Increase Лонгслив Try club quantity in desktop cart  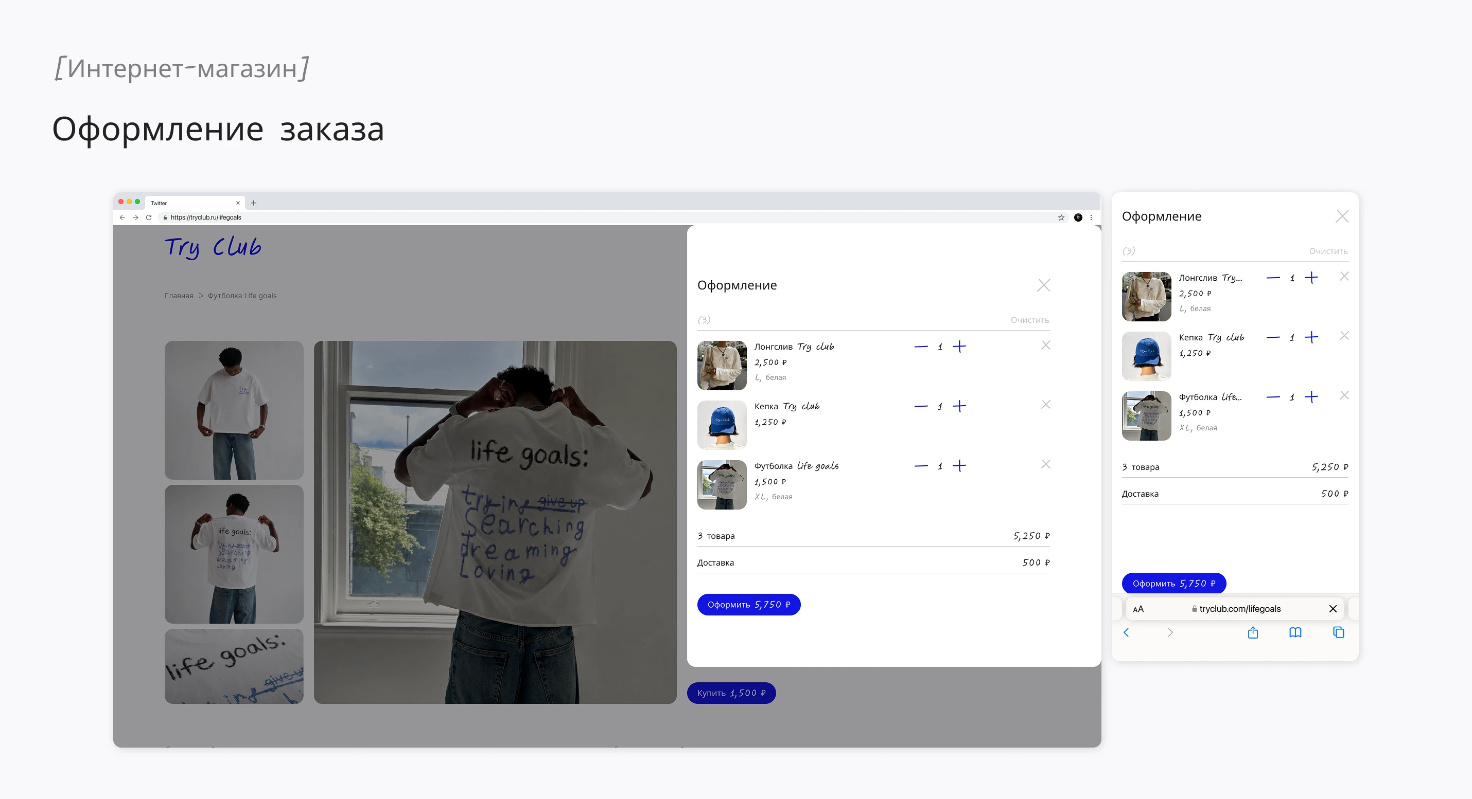click(x=959, y=347)
